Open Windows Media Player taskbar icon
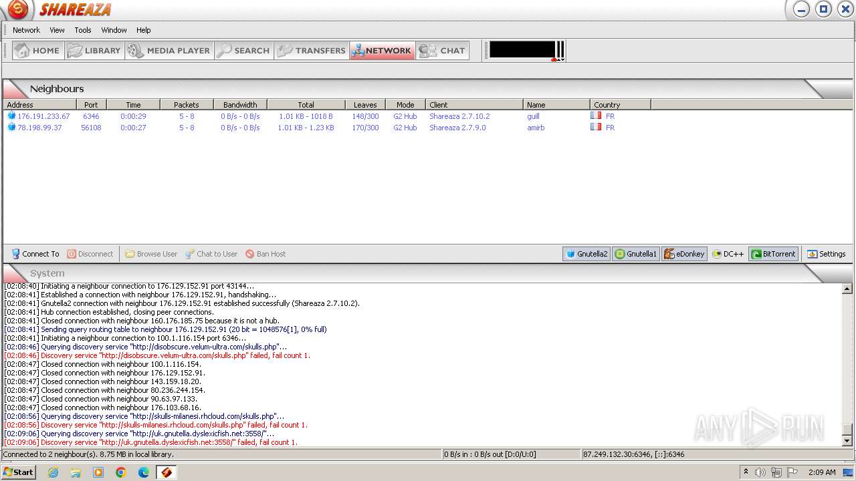The width and height of the screenshot is (856, 481). coord(98,472)
